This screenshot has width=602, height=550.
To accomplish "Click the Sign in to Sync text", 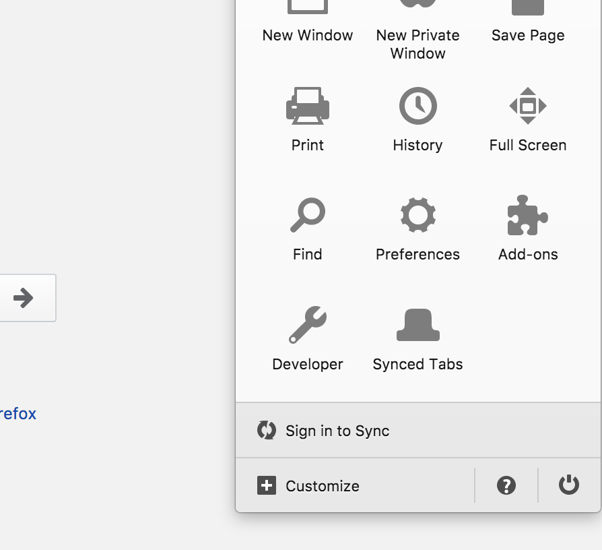I will 337,431.
